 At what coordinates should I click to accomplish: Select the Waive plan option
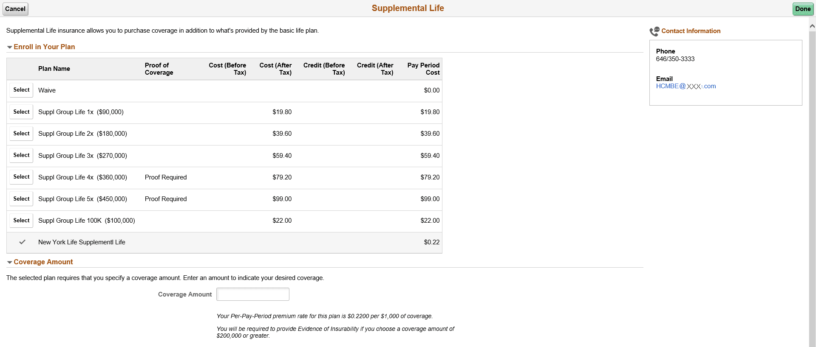(x=21, y=90)
